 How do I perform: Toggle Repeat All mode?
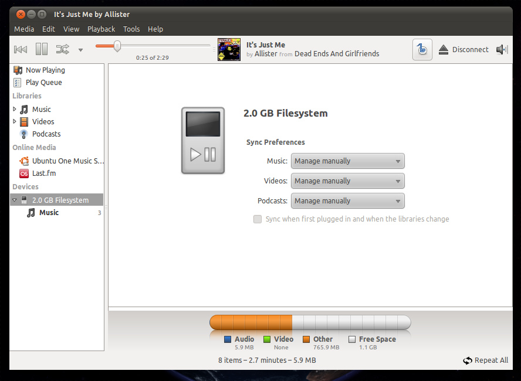tap(485, 360)
